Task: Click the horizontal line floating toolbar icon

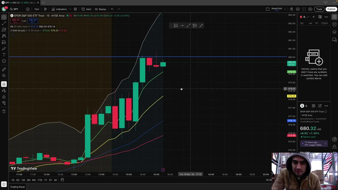Action: [x=182, y=26]
